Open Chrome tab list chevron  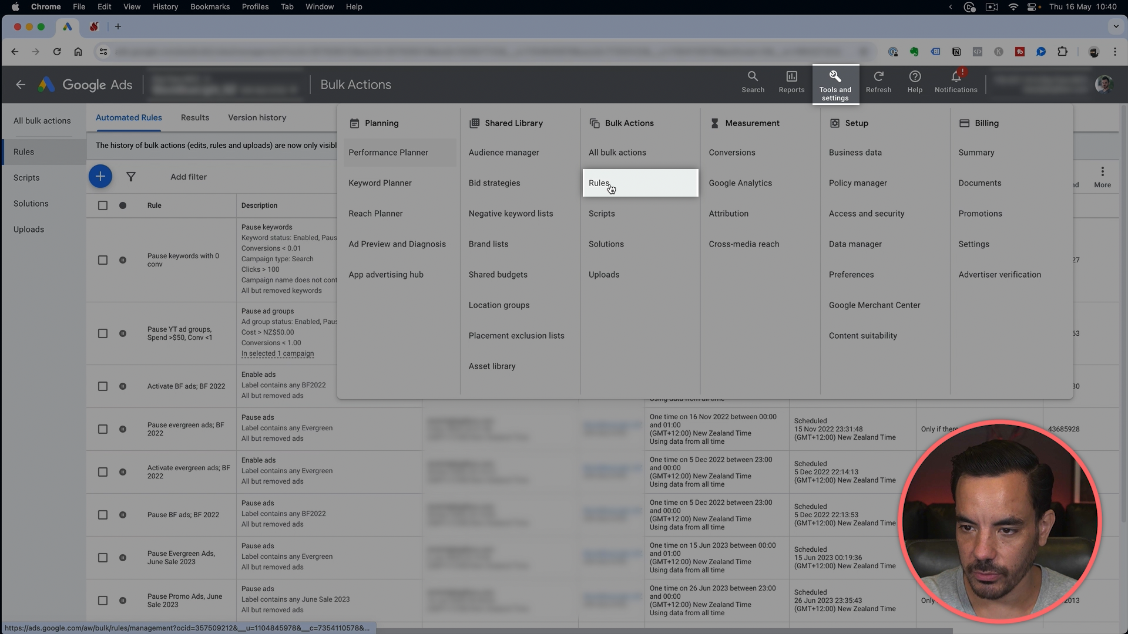pos(1116,26)
